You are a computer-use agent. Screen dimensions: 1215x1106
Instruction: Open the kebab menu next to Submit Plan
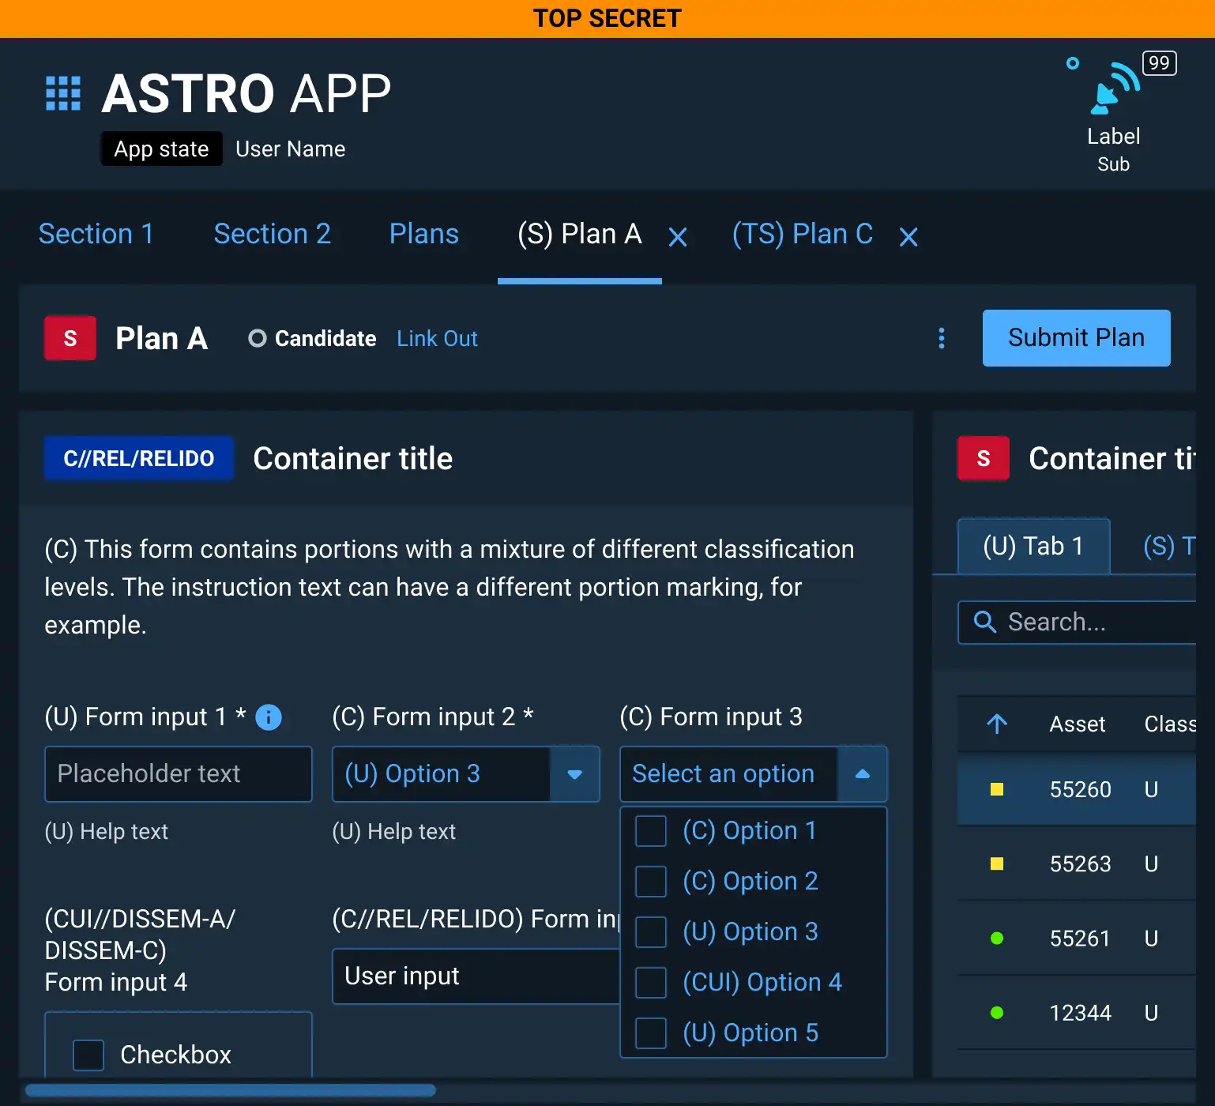point(942,338)
